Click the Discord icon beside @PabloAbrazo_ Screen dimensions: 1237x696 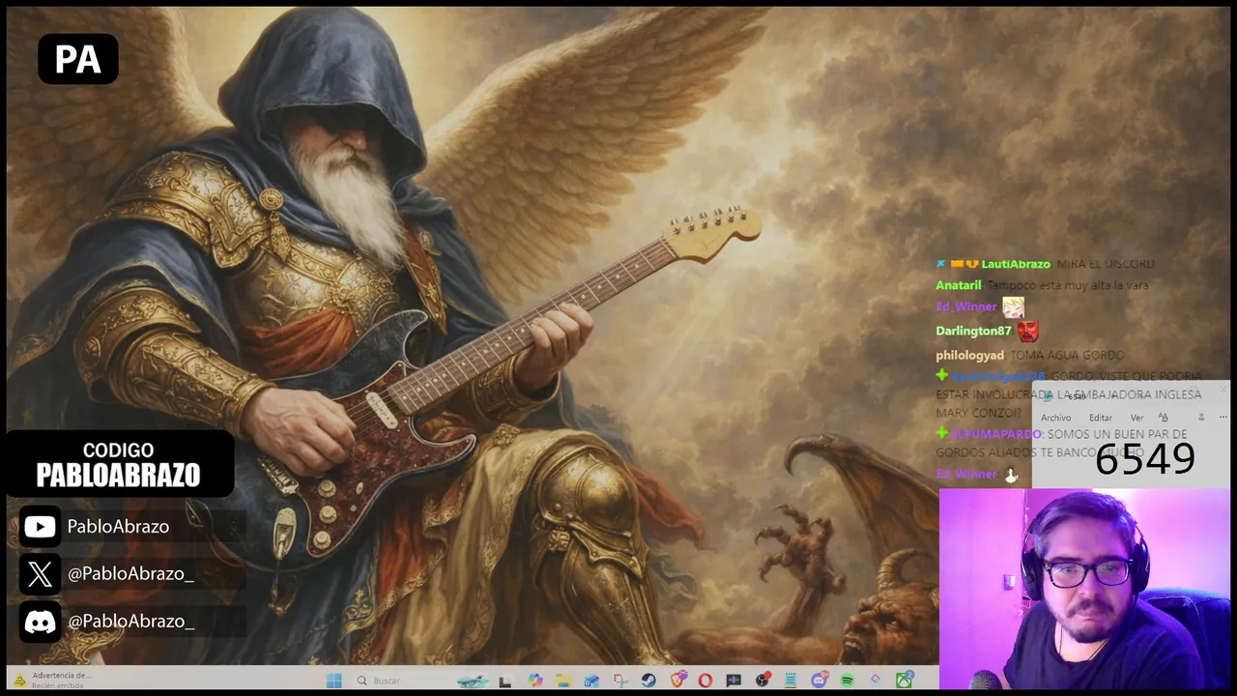coord(40,622)
